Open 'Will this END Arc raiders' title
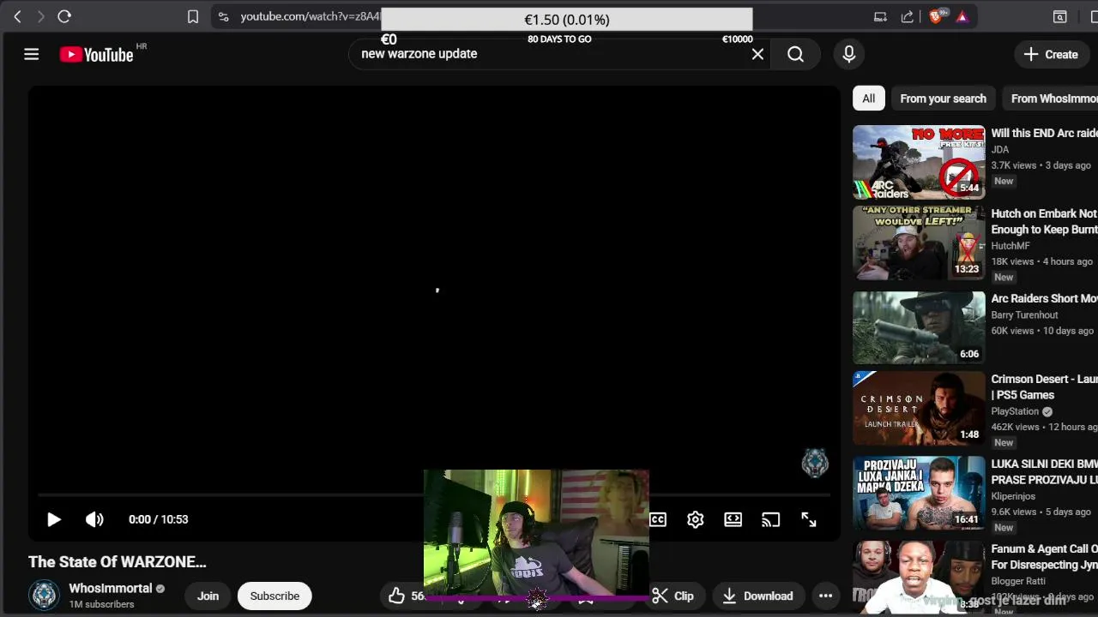 pos(1044,133)
